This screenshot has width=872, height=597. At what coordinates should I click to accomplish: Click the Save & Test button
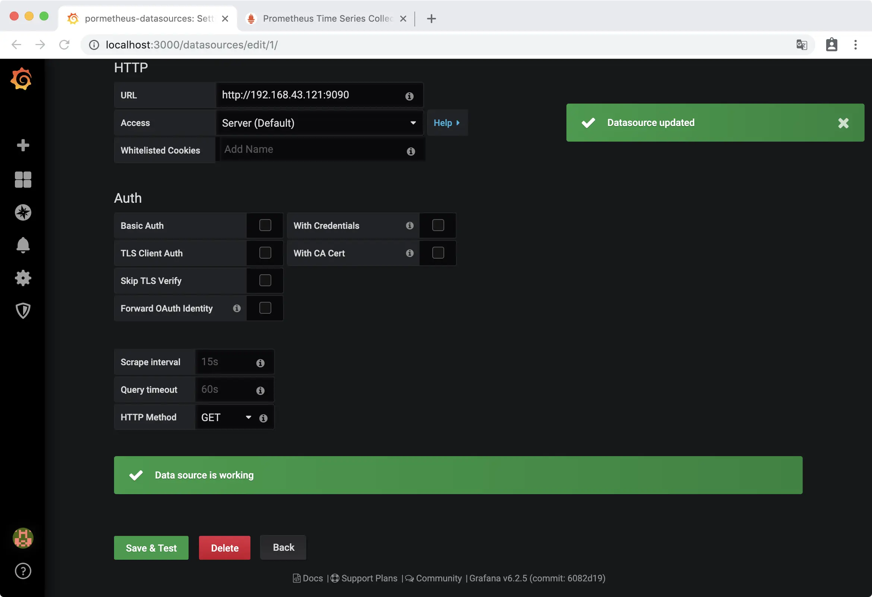pos(151,548)
